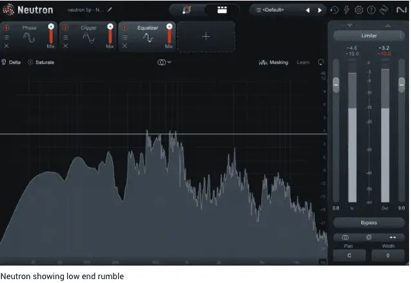Click the input peak reading -4.6

click(x=352, y=48)
